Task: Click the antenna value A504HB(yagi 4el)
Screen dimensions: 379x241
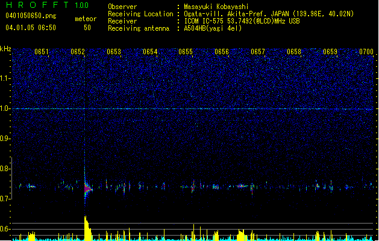Action: 213,28
